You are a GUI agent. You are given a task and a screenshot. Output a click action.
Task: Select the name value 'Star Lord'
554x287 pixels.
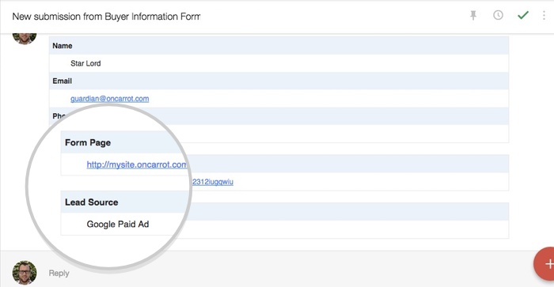(85, 63)
